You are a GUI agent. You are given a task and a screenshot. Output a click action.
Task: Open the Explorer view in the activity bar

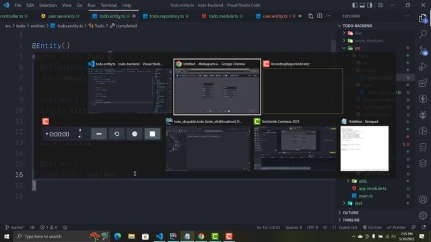pyautogui.click(x=423, y=18)
